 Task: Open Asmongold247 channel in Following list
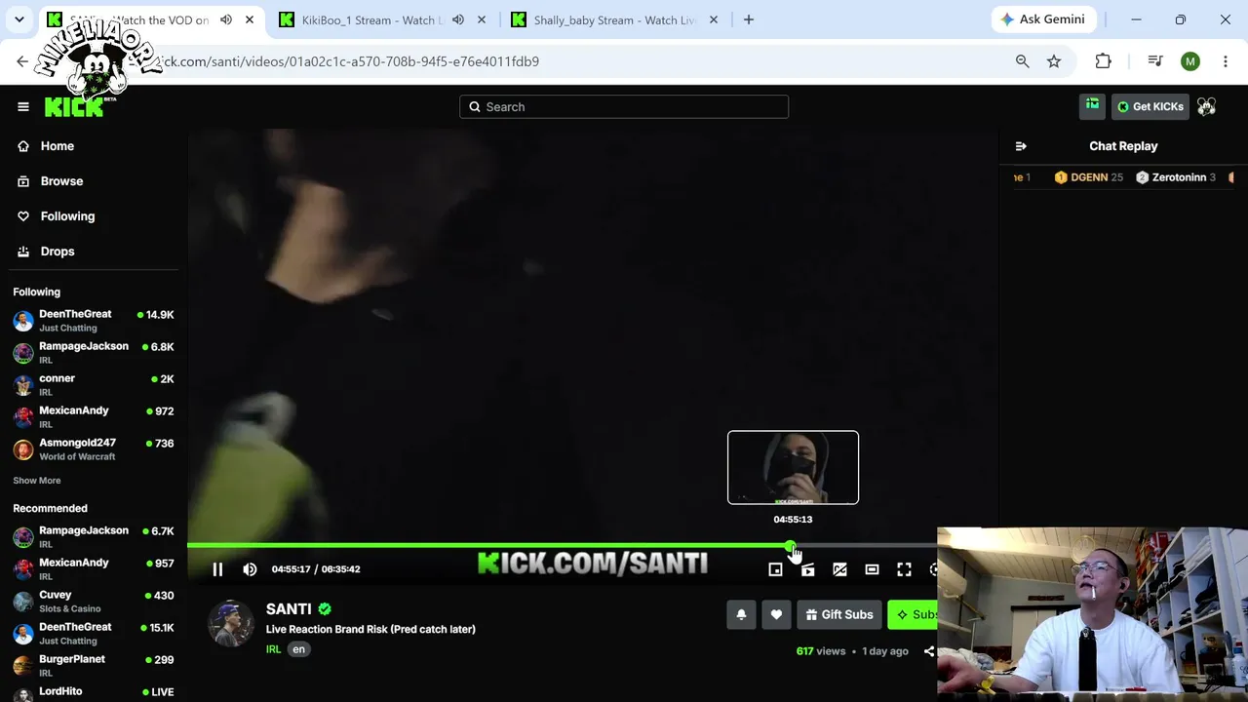coord(94,449)
